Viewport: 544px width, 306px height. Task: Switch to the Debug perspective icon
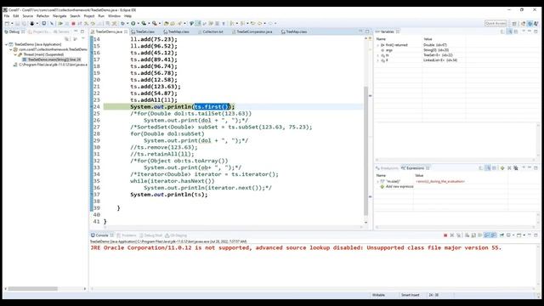530,23
